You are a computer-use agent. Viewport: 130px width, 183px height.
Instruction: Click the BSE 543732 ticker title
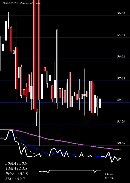(10, 3)
